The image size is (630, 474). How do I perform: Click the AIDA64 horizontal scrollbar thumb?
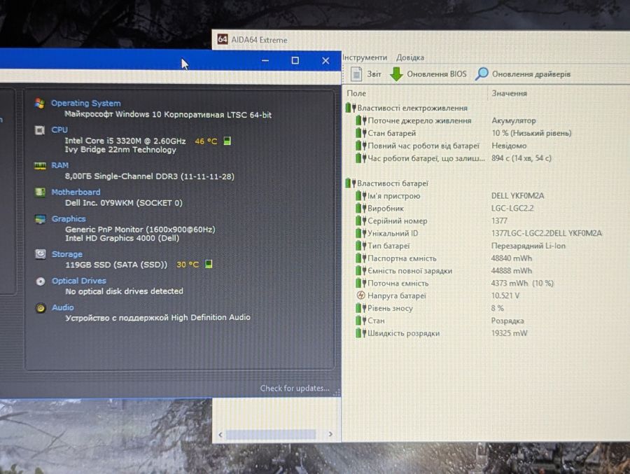[x=271, y=435]
